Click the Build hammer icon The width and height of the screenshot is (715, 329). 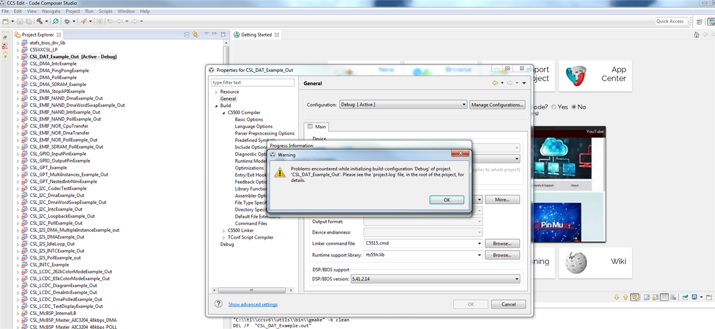pos(39,21)
